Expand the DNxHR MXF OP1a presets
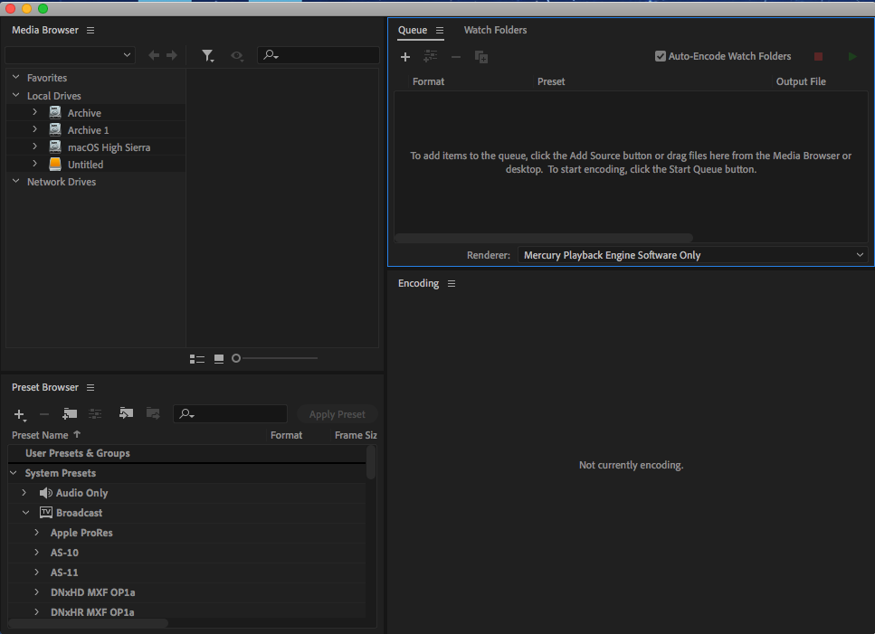This screenshot has width=875, height=634. coord(37,611)
